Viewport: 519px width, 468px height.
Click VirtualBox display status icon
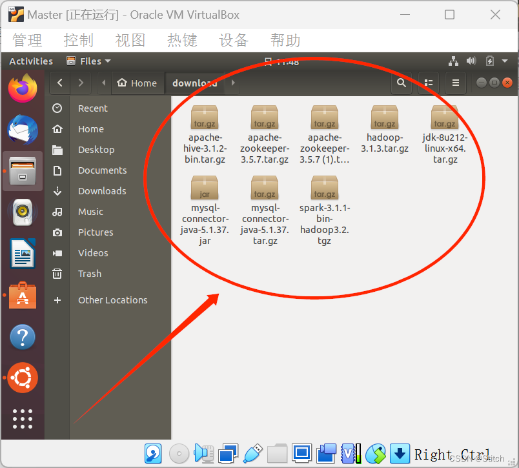coord(301,453)
